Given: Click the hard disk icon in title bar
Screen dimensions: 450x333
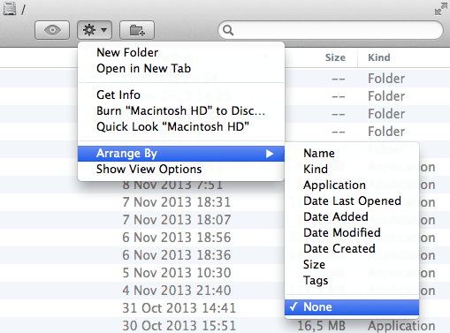Looking at the screenshot, I should coord(10,9).
